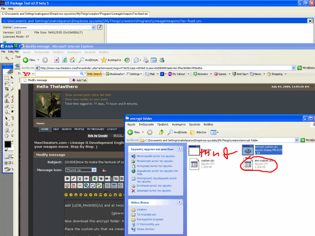Select the Photoshop Hand tool
The width and height of the screenshot is (315, 236).
point(6,136)
